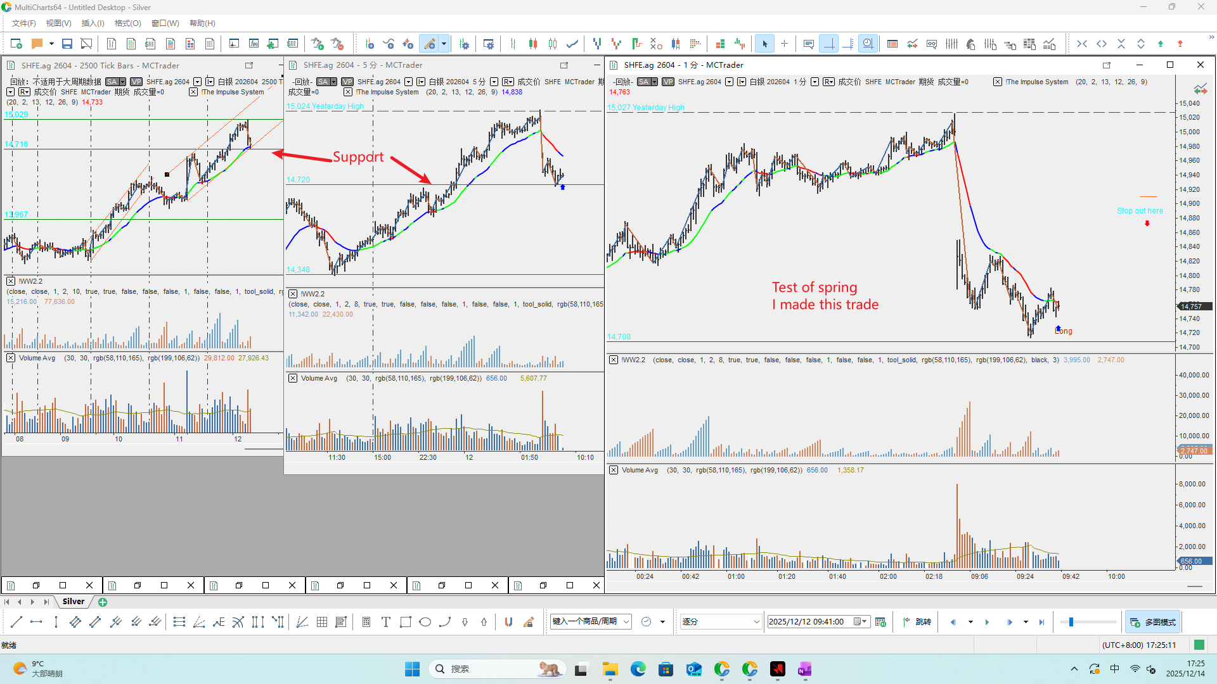
Task: Expand the step-back playback dropdown arrow
Action: point(970,622)
